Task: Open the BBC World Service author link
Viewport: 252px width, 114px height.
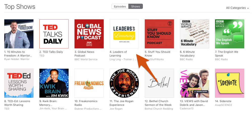Action: 86,59
